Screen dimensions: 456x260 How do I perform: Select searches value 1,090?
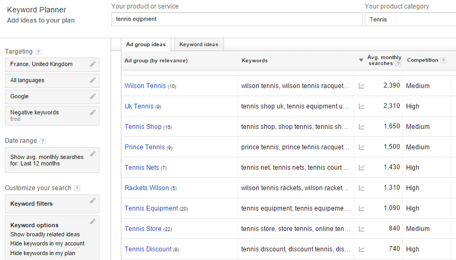[x=392, y=208]
